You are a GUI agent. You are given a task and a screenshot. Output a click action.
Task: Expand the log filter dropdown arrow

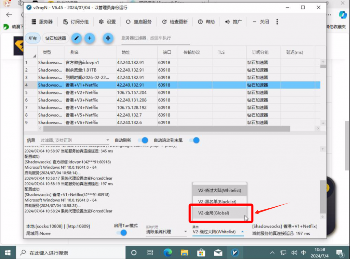coord(108,140)
